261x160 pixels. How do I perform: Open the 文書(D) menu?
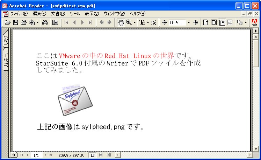[x=58, y=14]
